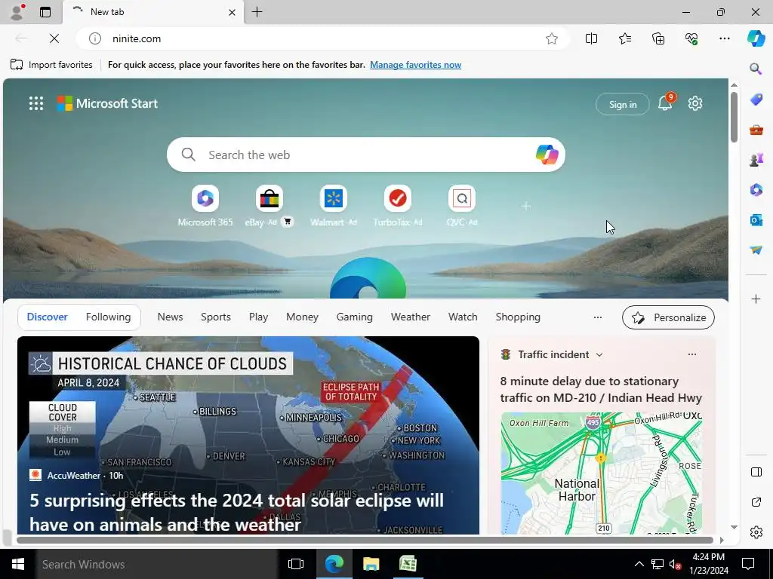Screen dimensions: 773x579
Task: Click the Microsoft Start logo
Action: coord(107,103)
